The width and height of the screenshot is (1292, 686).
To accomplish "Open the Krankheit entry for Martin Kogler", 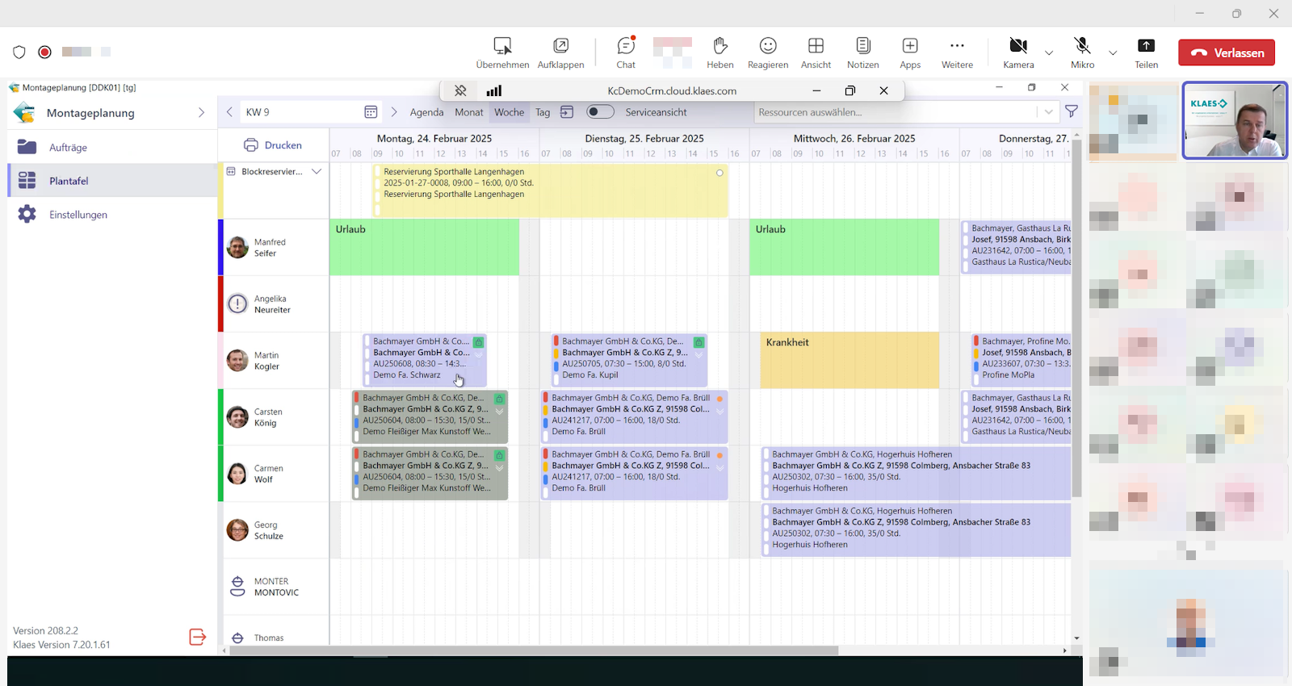I will pos(849,360).
